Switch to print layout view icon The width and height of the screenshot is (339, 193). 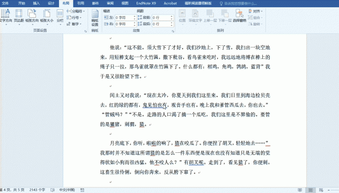click(310, 190)
